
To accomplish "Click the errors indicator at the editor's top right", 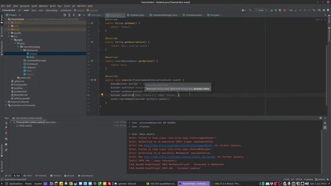I will [317, 20].
